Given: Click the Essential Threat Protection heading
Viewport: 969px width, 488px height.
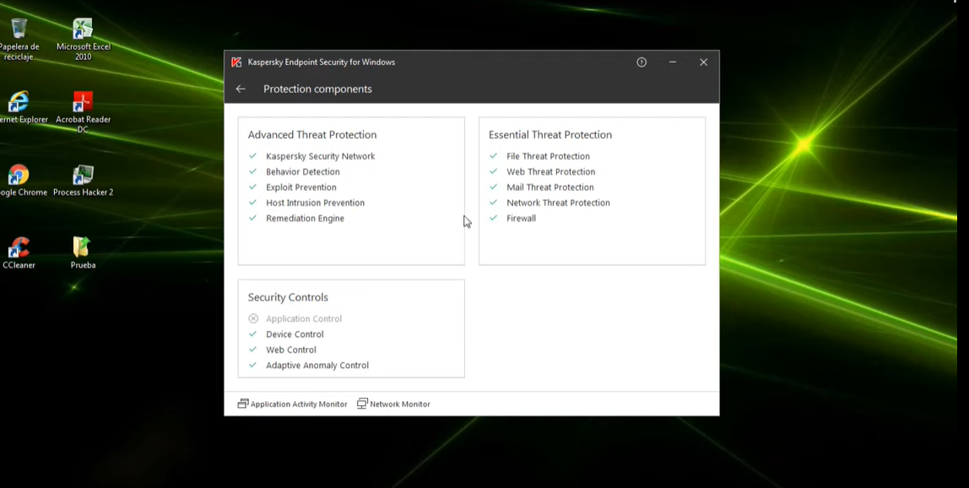Looking at the screenshot, I should pyautogui.click(x=550, y=135).
